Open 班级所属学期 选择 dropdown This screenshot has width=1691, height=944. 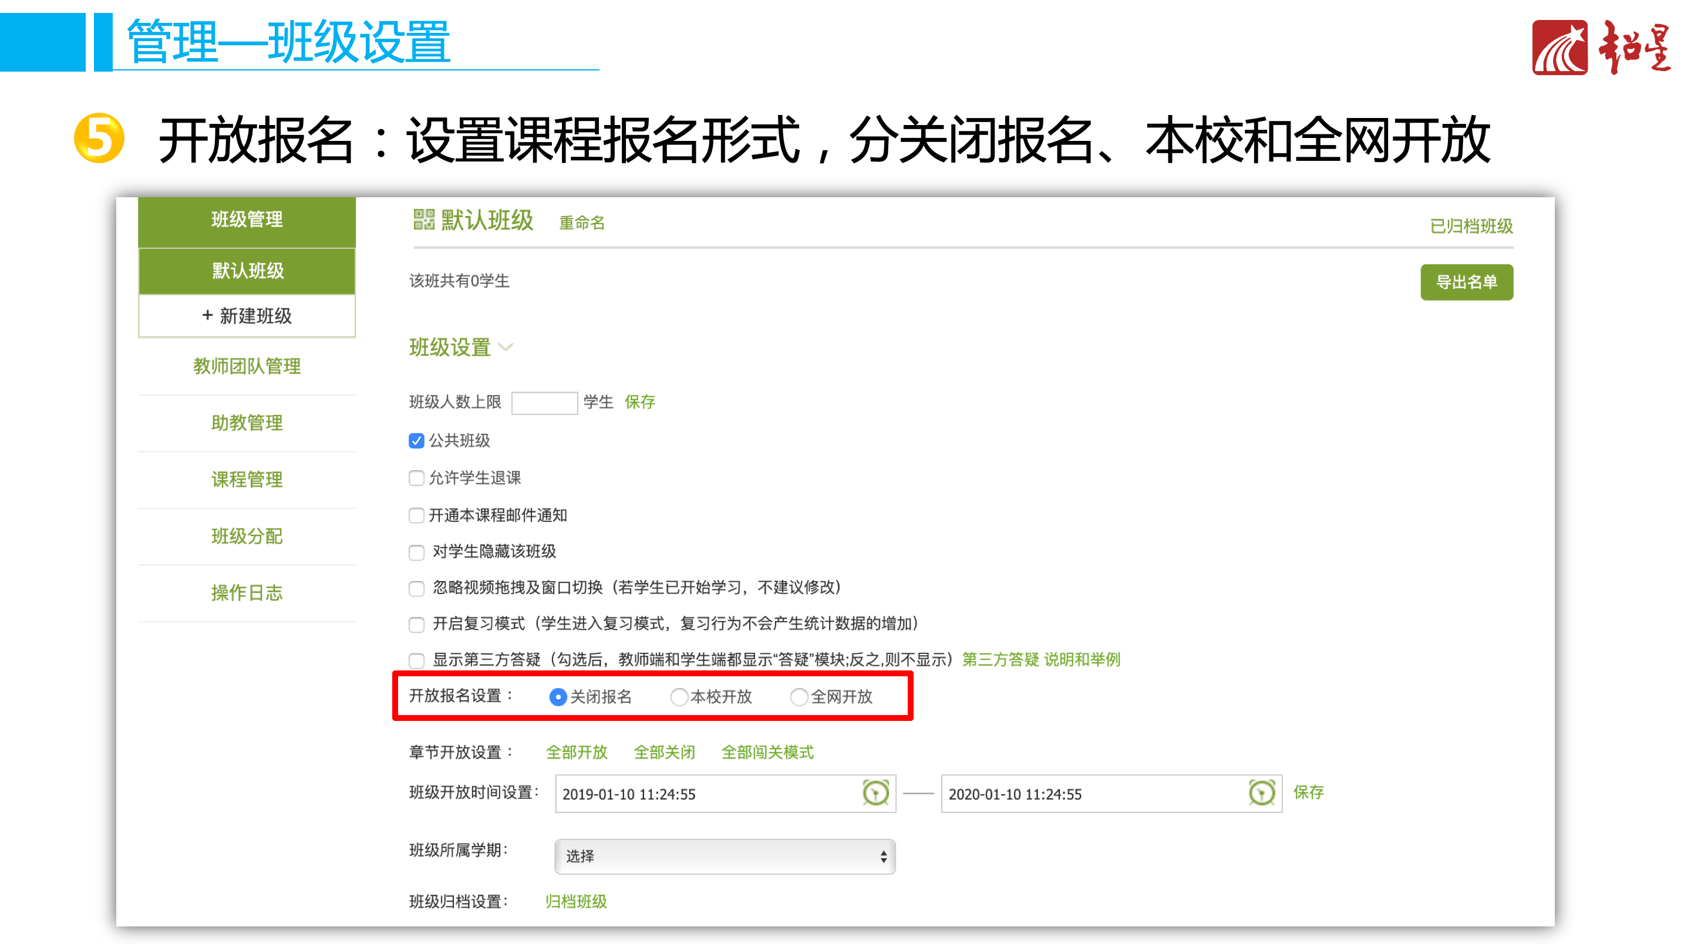tap(725, 856)
